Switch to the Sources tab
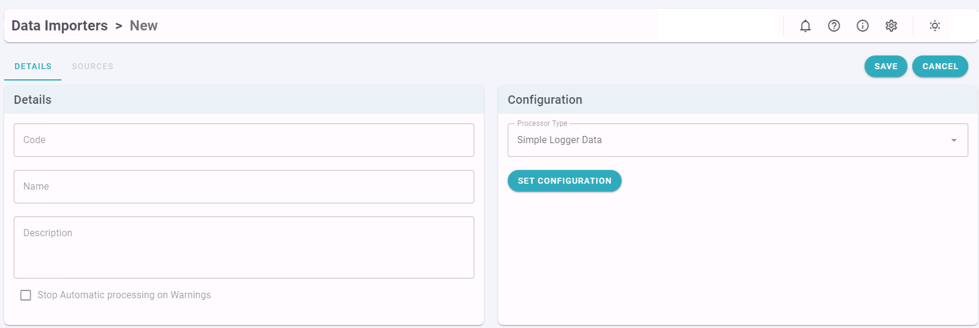 92,66
